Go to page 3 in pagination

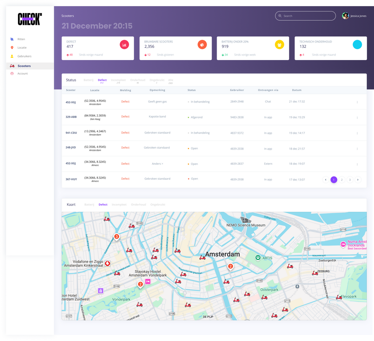350,180
